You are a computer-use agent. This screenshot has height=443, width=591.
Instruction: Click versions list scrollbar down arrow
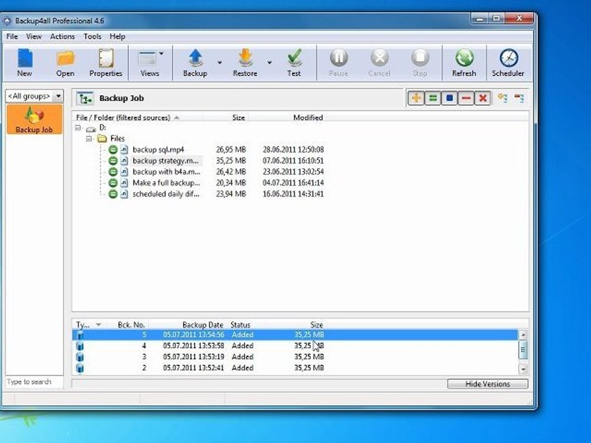(x=523, y=370)
